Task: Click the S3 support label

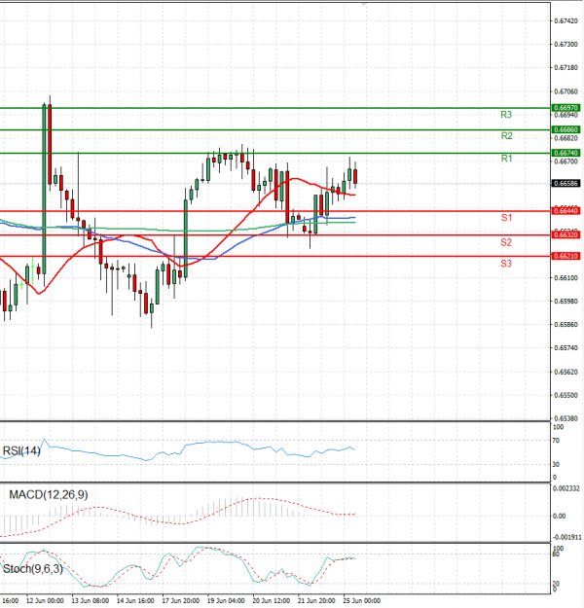Action: [506, 264]
